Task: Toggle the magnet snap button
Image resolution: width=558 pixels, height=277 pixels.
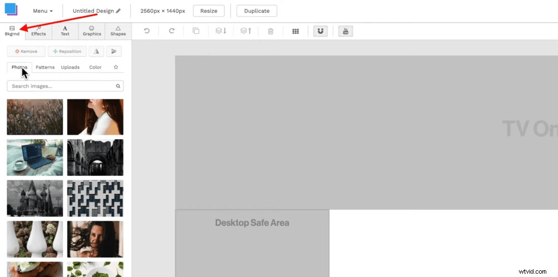Action: click(320, 31)
